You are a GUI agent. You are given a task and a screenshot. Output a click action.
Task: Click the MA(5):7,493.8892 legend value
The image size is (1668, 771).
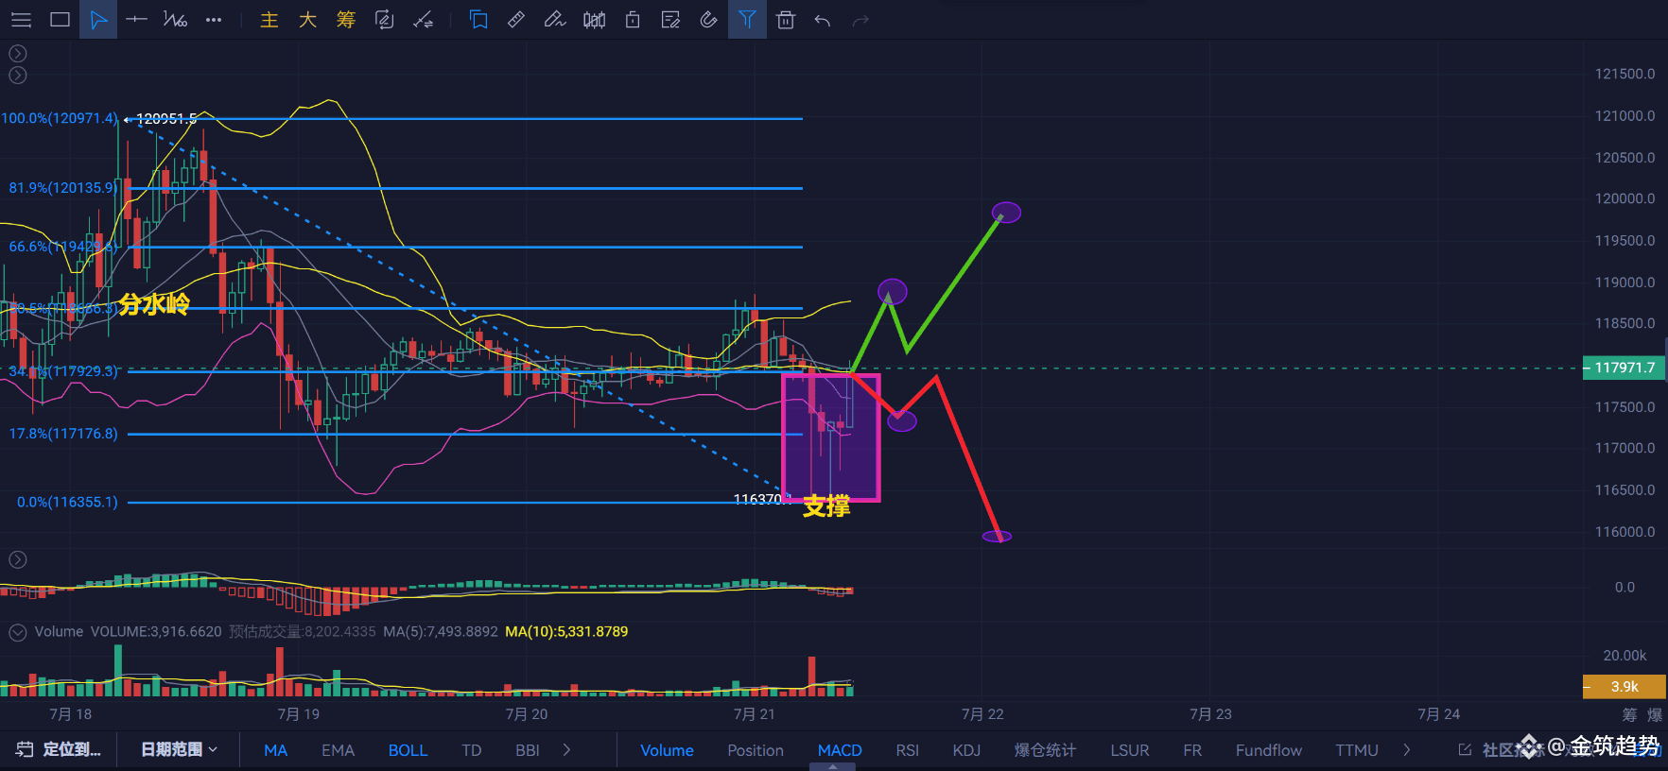coord(441,631)
